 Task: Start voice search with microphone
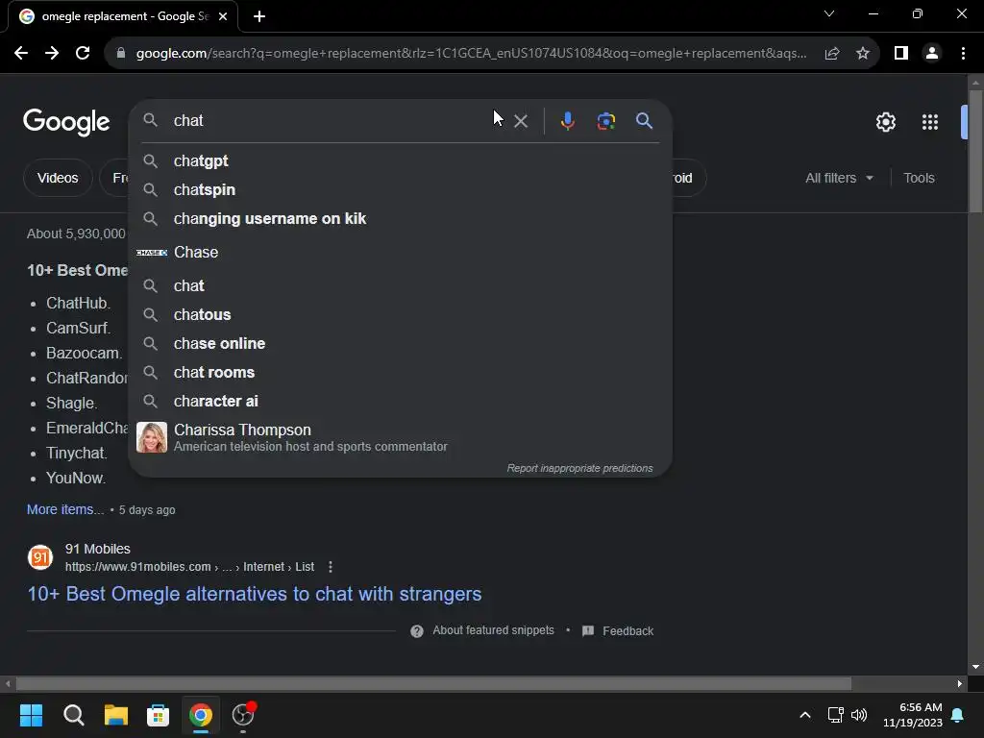[x=567, y=120]
